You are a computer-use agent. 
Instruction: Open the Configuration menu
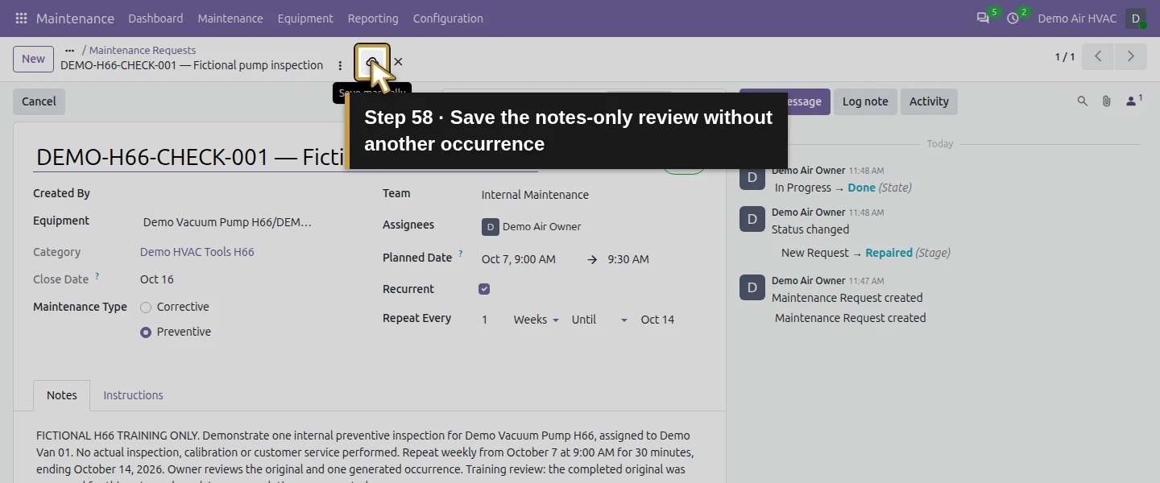[x=448, y=19]
